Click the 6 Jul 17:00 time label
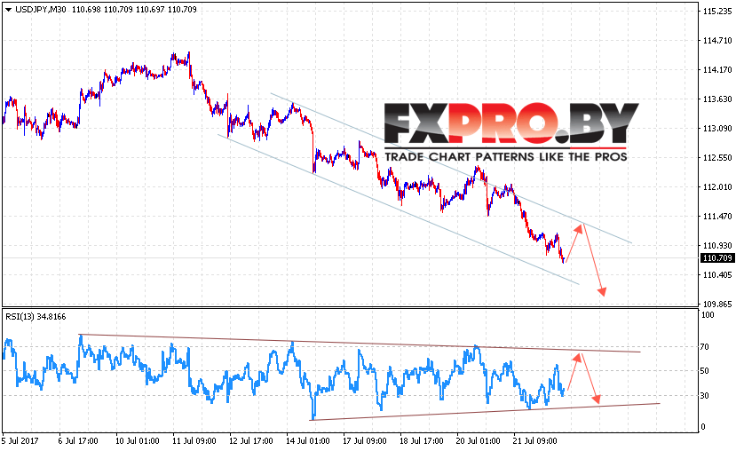 click(x=78, y=441)
